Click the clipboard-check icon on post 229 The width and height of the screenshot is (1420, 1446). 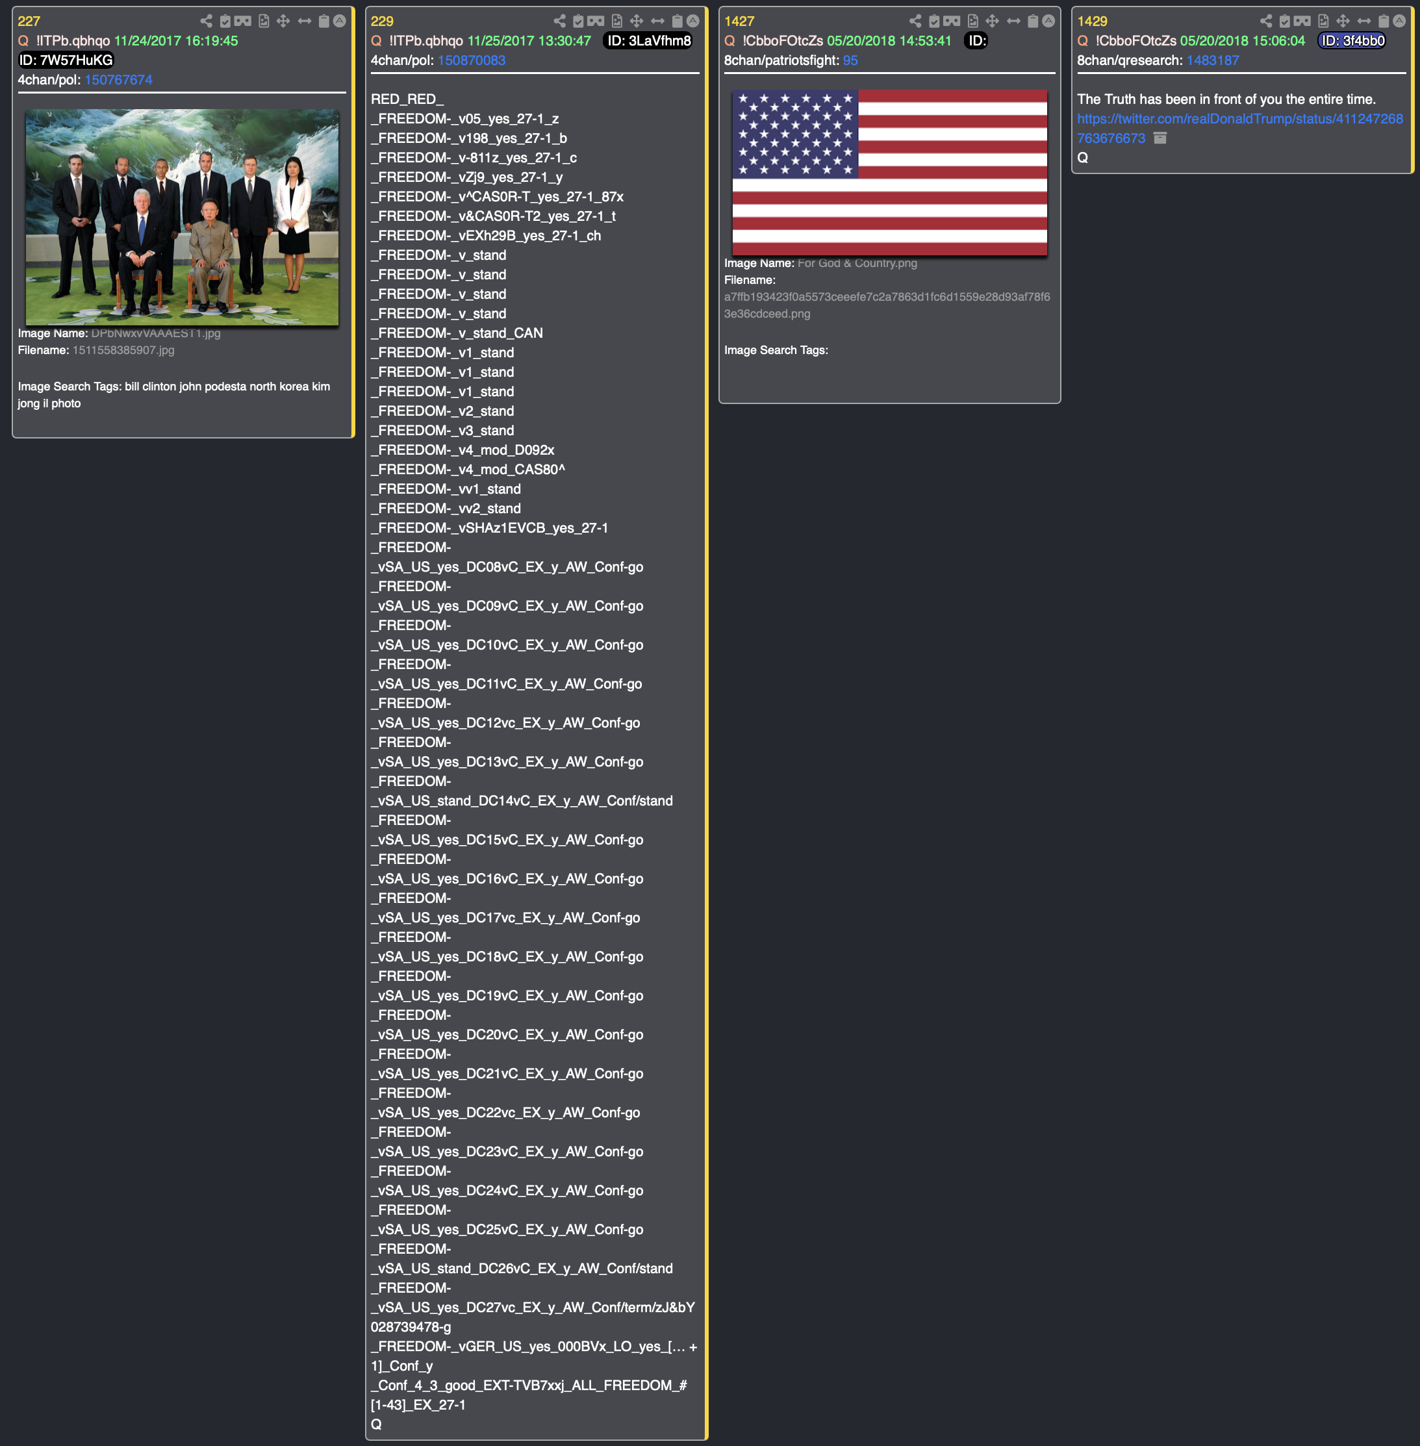(578, 21)
